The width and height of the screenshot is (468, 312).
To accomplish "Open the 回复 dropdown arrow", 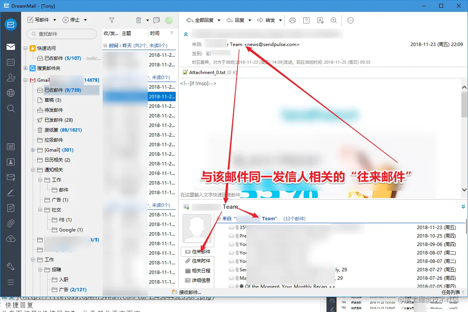I will click(x=250, y=20).
